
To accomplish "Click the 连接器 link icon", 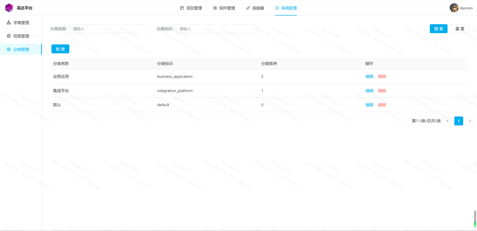I will [248, 8].
